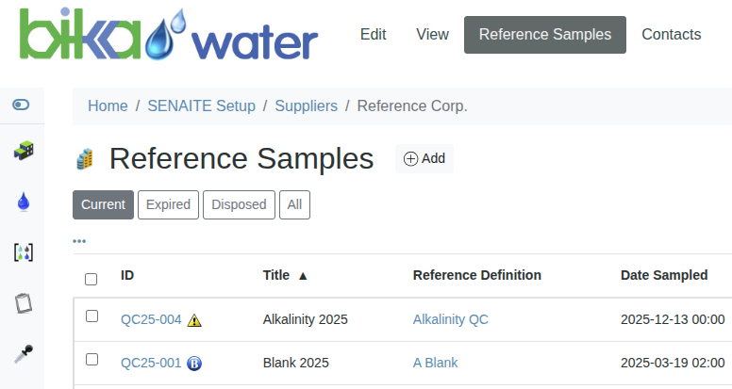Expand the three-dots options above the table
This screenshot has height=389, width=732.
click(79, 241)
